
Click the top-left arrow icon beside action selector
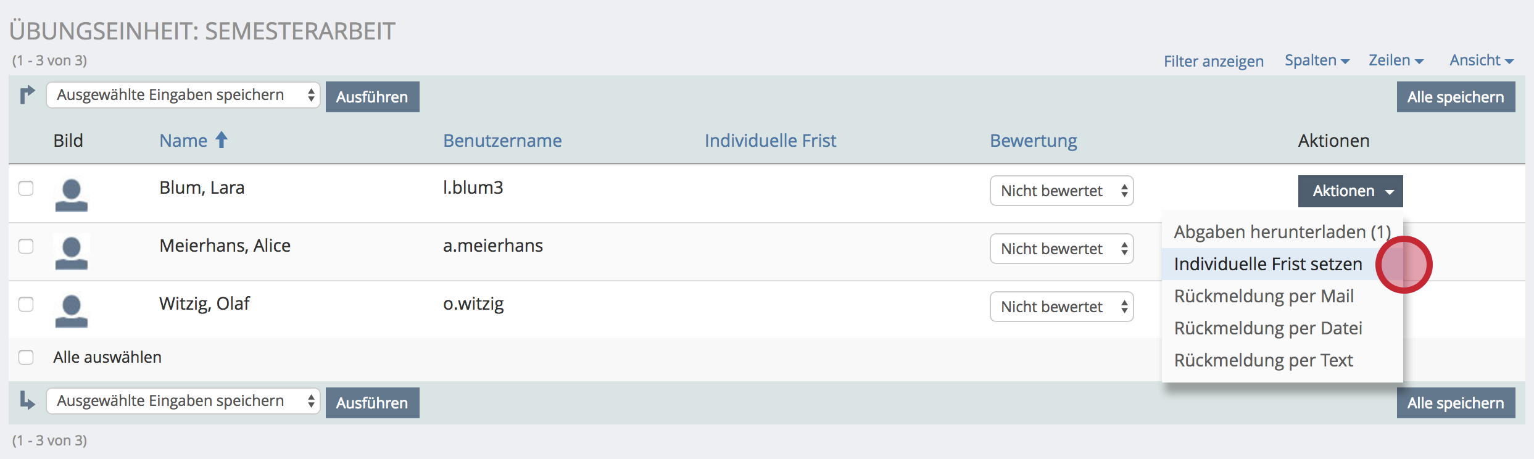click(x=27, y=95)
